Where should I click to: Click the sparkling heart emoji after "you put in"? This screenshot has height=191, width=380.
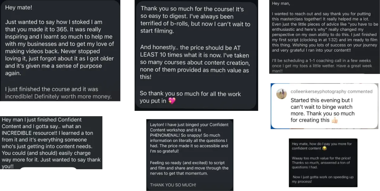[x=172, y=101]
